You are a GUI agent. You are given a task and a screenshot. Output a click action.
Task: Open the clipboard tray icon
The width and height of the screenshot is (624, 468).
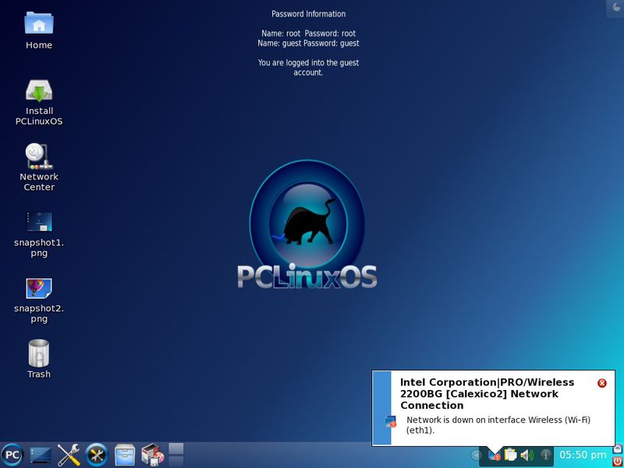pos(510,455)
